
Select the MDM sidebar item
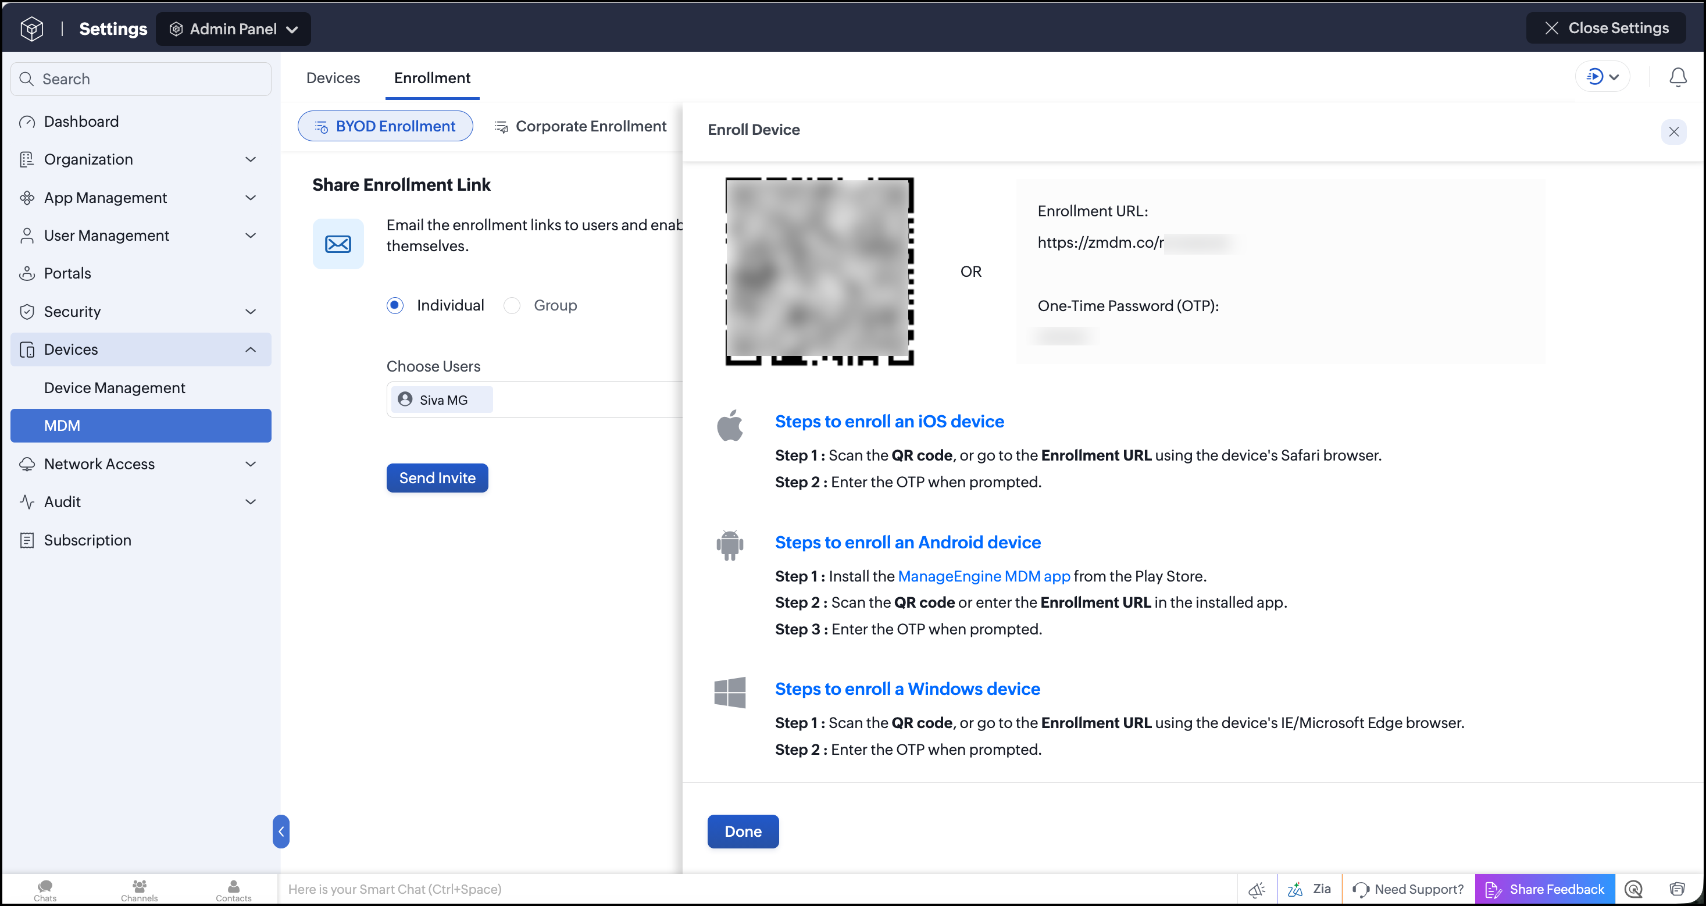pyautogui.click(x=141, y=425)
